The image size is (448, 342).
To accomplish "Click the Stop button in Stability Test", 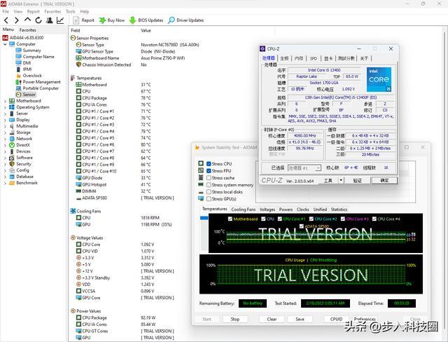I will tap(235, 319).
